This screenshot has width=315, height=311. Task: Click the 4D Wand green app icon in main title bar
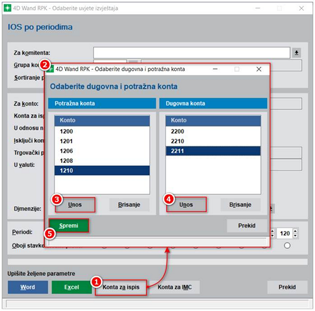tap(8, 8)
